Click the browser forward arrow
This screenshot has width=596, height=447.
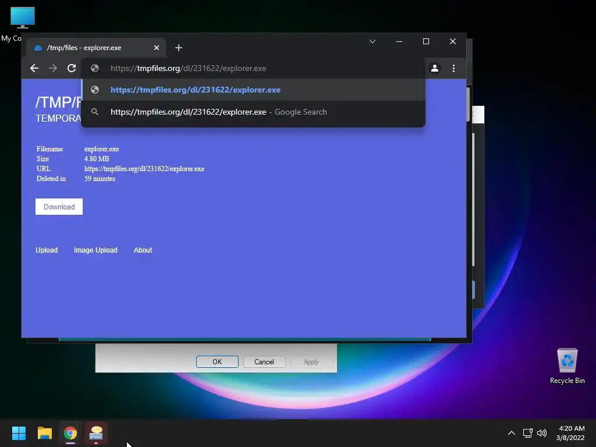point(53,68)
